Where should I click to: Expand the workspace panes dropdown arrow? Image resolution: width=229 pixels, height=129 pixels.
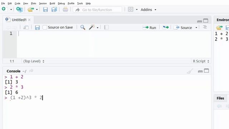pos(137,10)
